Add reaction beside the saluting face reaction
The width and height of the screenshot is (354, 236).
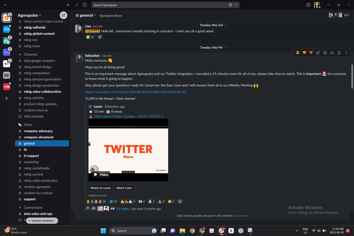tap(180, 201)
